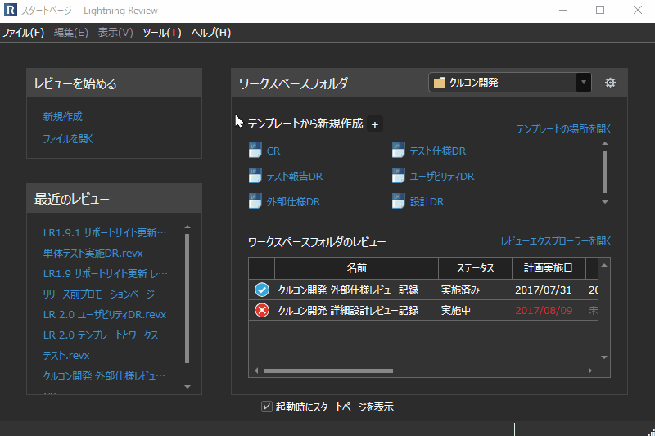Click the review table horizontal scrollbar thumb
Image resolution: width=655 pixels, height=436 pixels.
coord(328,371)
